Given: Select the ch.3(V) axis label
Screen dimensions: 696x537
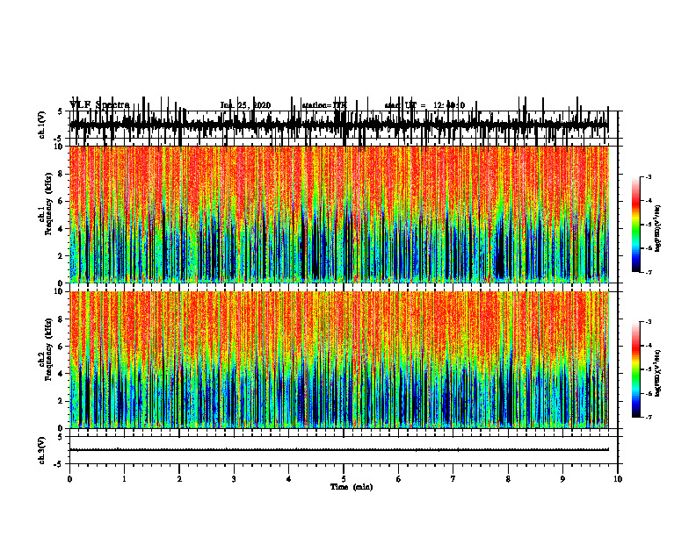Looking at the screenshot, I should pyautogui.click(x=42, y=450).
